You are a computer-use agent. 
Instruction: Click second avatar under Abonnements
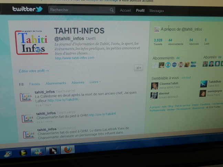[161, 65]
